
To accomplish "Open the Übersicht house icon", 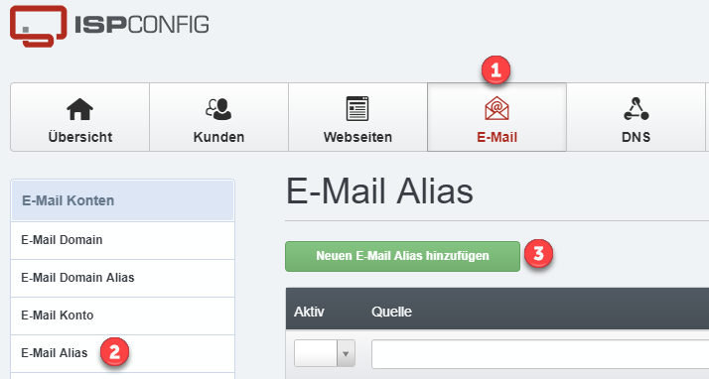I will point(79,109).
